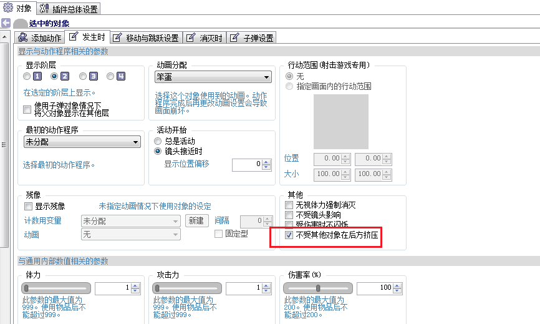The width and height of the screenshot is (540, 324).
Task: Click the tools icon on 插件总体设置 tab
Action: click(44, 9)
